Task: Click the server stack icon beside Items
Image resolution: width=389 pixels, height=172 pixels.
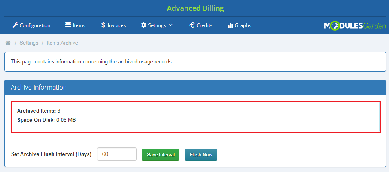Action: coord(68,25)
